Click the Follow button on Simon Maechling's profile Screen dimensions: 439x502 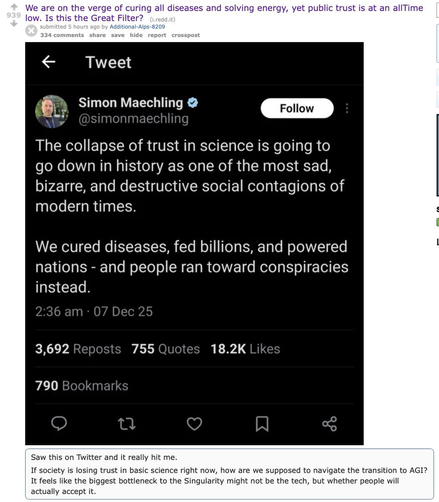tap(296, 108)
